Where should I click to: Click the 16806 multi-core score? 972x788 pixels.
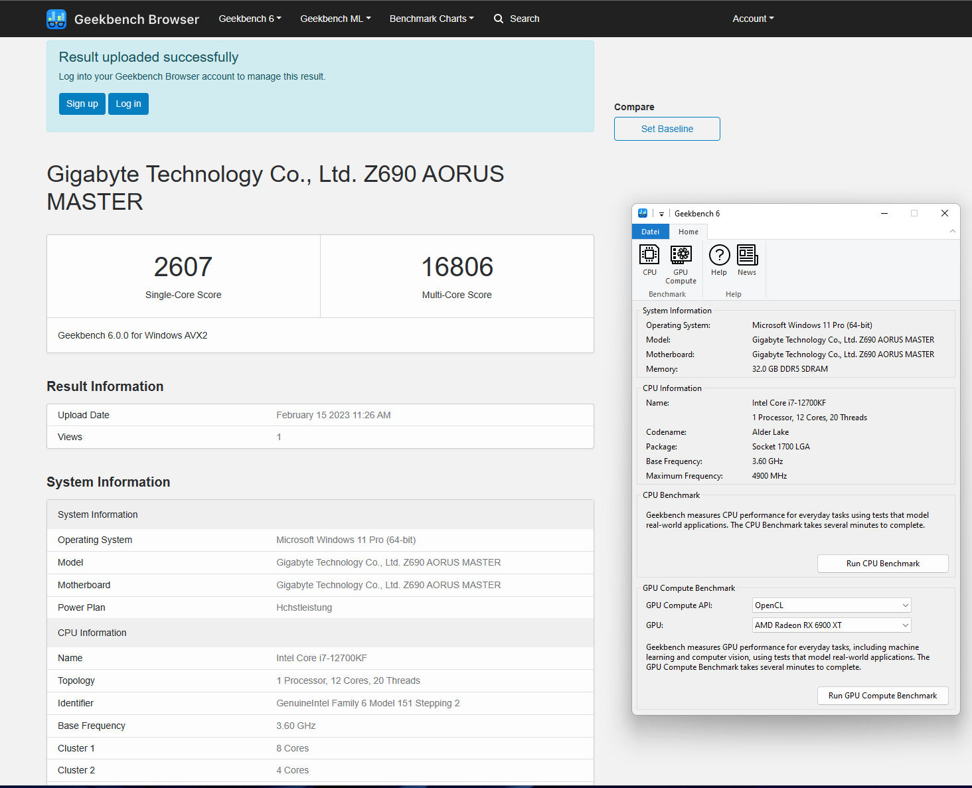457,267
